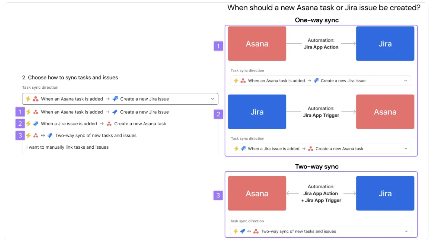The width and height of the screenshot is (432, 243).
Task: Click the purple number 2 badge beside Jira diagram
Action: (218, 114)
